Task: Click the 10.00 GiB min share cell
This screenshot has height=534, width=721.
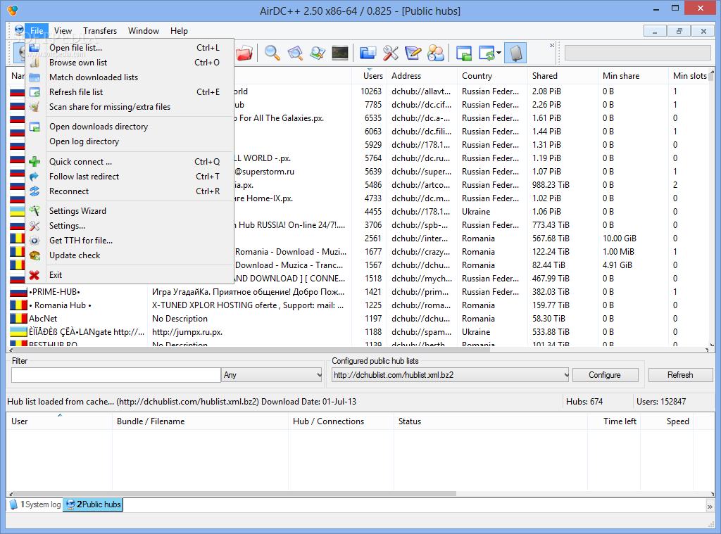Action: point(620,239)
